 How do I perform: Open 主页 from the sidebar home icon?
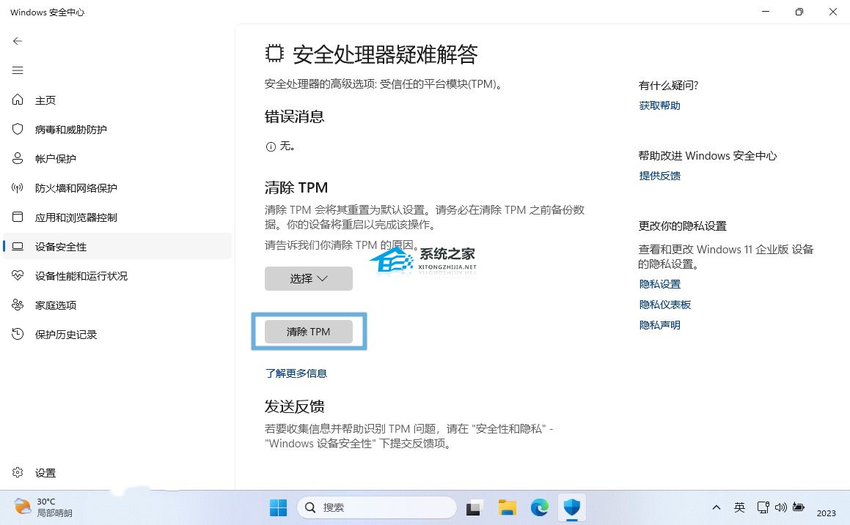pos(16,100)
